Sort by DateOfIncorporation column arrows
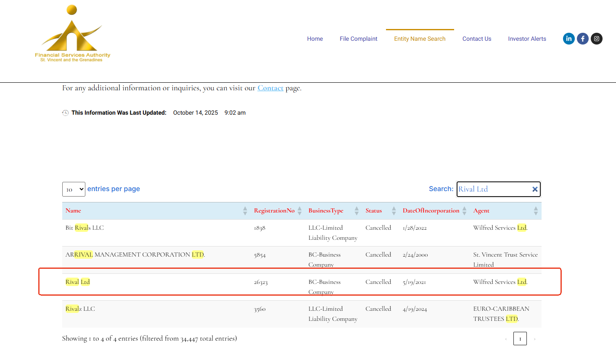616x357 pixels. [464, 211]
